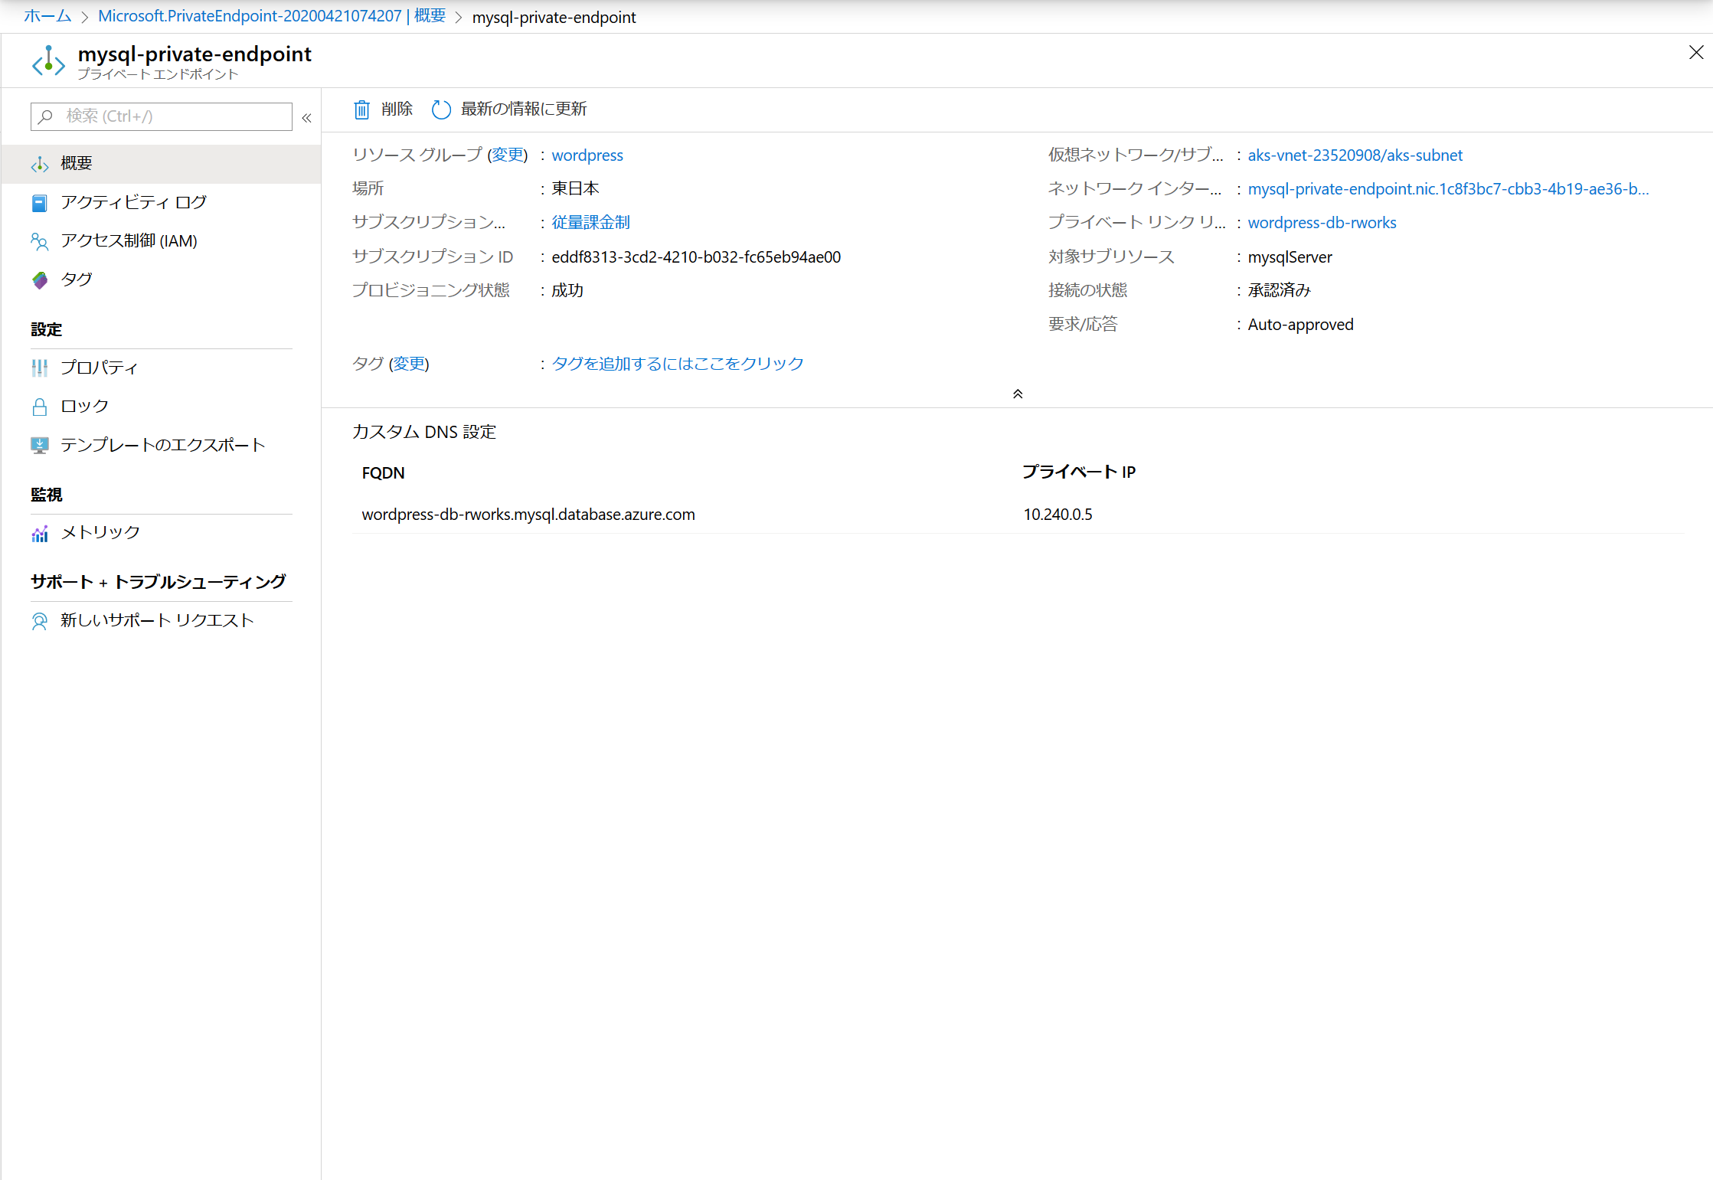The image size is (1713, 1180).
Task: Click the mysql-private-endpoint breadcrumb text
Action: pyautogui.click(x=554, y=17)
